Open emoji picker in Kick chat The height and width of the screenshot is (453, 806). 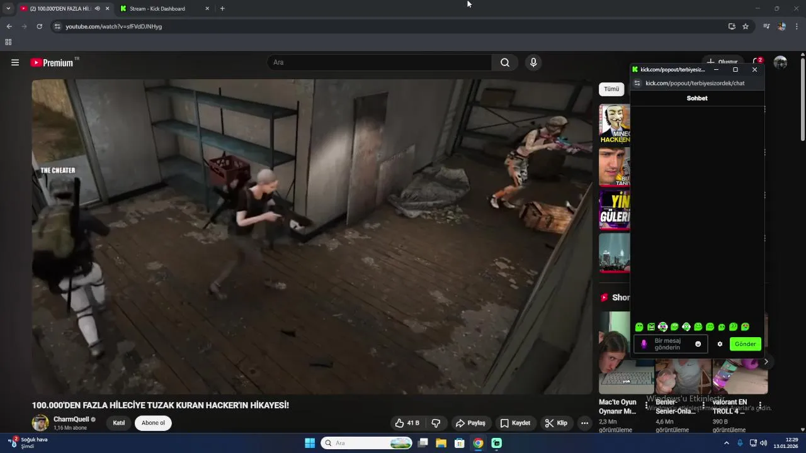pyautogui.click(x=698, y=344)
